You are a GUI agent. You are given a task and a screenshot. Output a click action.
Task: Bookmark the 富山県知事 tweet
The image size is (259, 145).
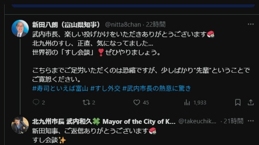(238, 102)
